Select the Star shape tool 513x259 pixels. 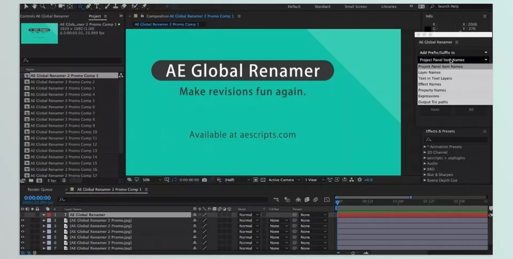(x=80, y=6)
